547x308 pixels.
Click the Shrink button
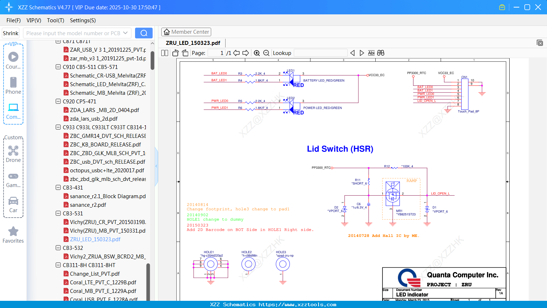point(11,33)
